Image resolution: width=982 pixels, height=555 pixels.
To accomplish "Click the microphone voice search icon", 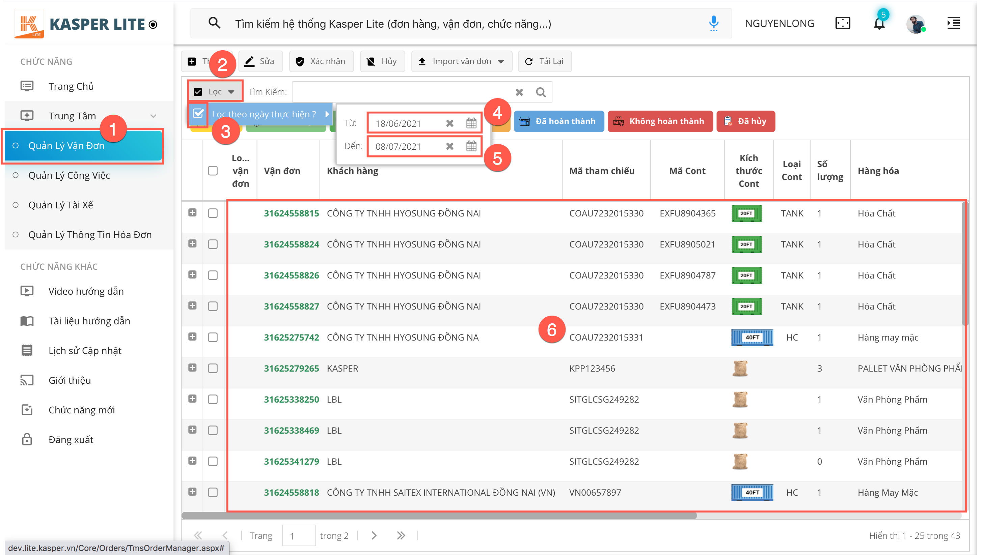I will tap(713, 24).
